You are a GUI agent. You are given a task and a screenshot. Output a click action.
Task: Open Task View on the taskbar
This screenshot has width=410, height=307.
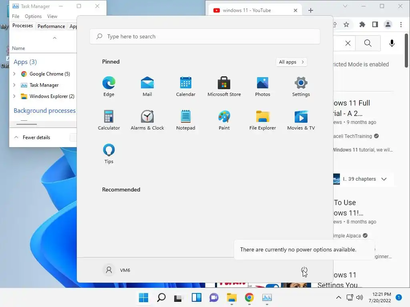tap(179, 297)
